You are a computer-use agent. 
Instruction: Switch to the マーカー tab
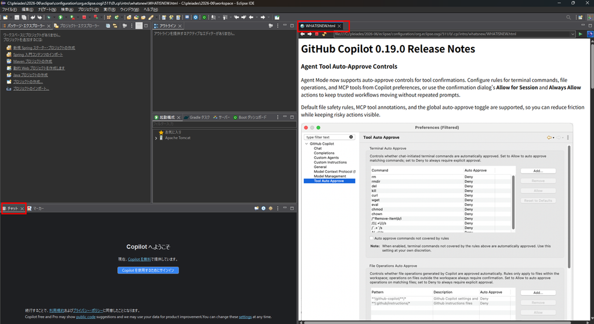35,208
